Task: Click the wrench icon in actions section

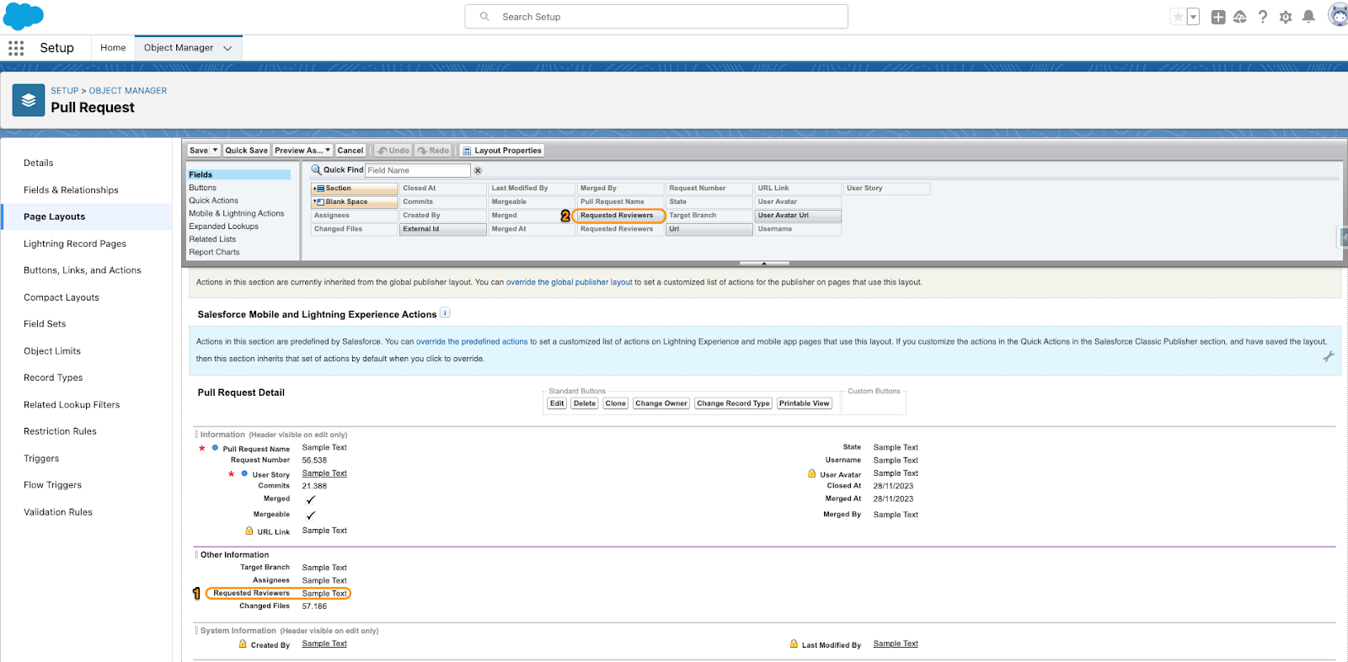Action: point(1329,357)
